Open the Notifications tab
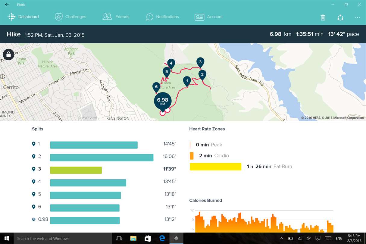The height and width of the screenshot is (244, 366). tap(162, 17)
